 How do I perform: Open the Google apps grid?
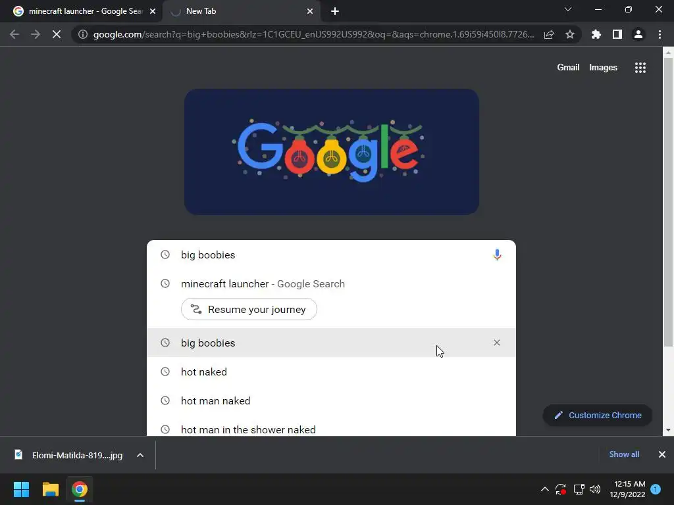(640, 68)
